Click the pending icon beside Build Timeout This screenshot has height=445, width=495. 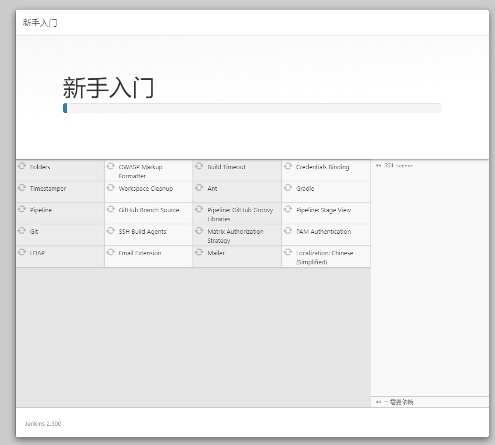click(x=199, y=166)
